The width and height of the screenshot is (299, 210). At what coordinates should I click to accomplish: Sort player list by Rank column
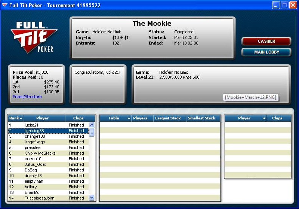click(x=16, y=118)
